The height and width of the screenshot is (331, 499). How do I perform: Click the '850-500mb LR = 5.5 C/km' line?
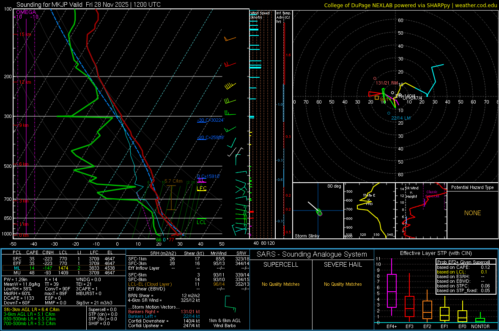pos(30,319)
